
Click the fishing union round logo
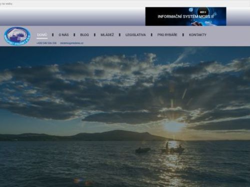tap(17, 36)
